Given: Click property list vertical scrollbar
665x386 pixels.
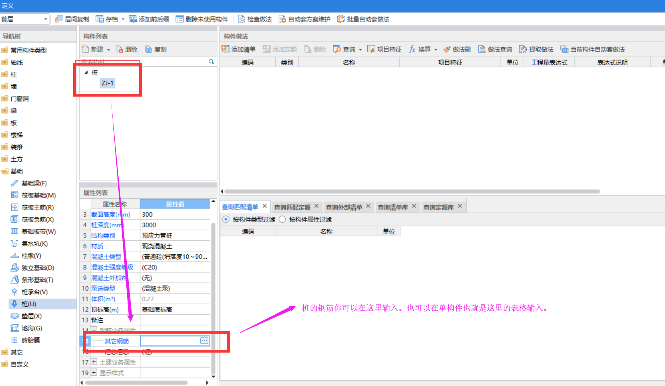Looking at the screenshot, I should (x=213, y=298).
